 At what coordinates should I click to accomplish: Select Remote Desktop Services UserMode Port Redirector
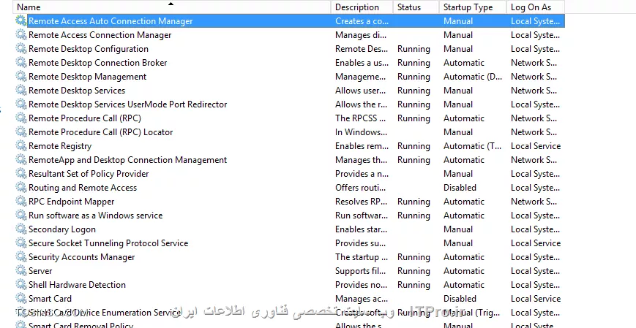(x=128, y=104)
